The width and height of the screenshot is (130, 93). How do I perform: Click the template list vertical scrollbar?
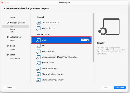93,37
